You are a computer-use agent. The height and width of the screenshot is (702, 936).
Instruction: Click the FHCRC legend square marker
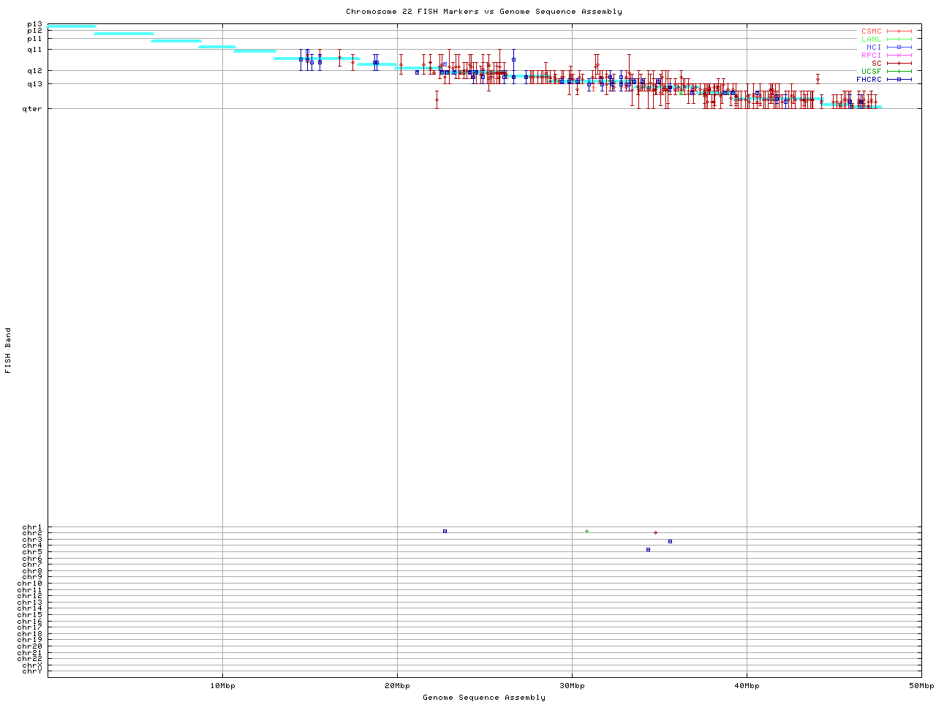899,79
